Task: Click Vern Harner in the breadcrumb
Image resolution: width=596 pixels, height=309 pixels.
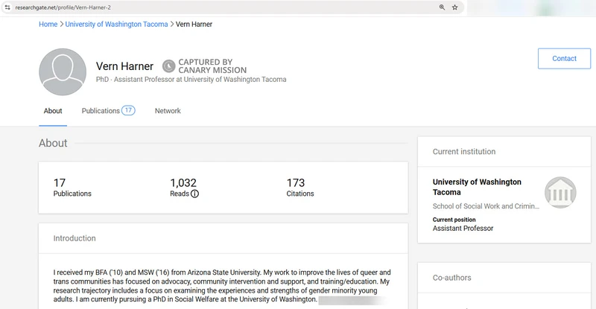Action: pyautogui.click(x=194, y=24)
